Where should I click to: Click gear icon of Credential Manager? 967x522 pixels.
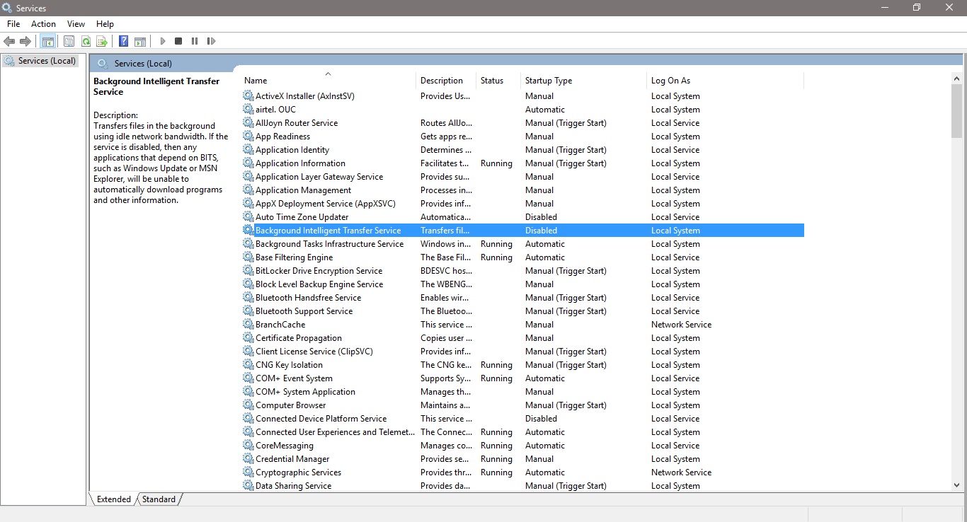tap(248, 458)
